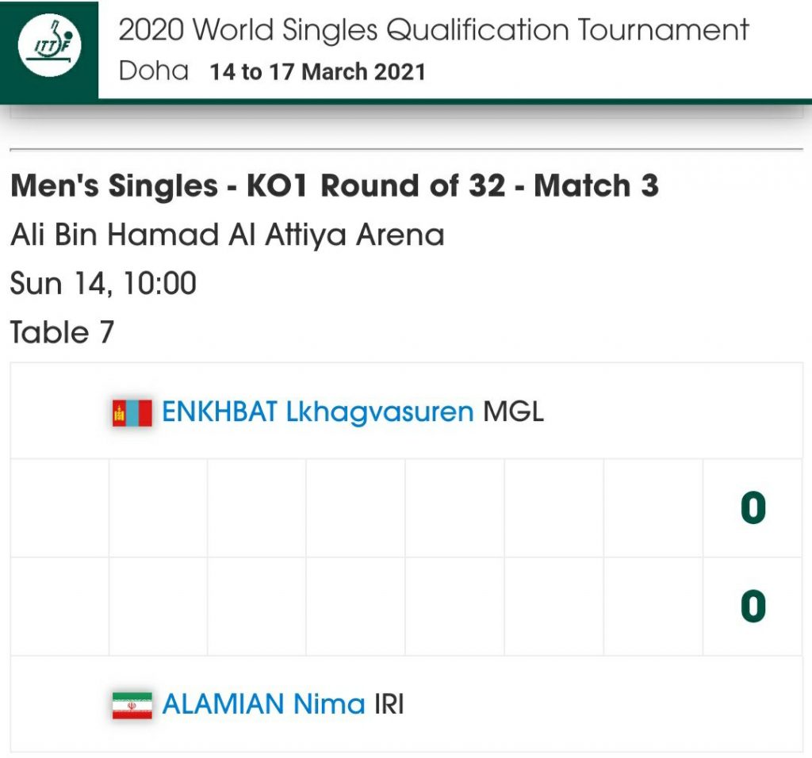Click first game score cell for Alamian
This screenshot has width=812, height=758.
click(x=59, y=607)
